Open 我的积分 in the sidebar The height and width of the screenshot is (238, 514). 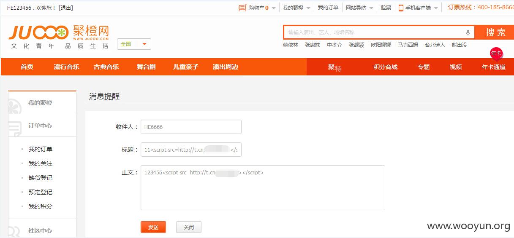(41, 206)
